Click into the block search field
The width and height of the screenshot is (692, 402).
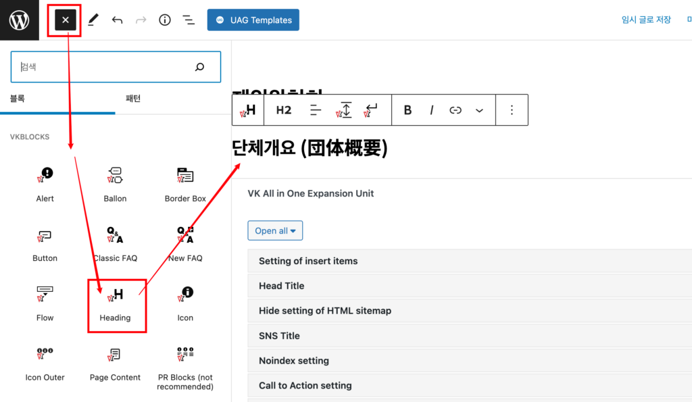101,67
